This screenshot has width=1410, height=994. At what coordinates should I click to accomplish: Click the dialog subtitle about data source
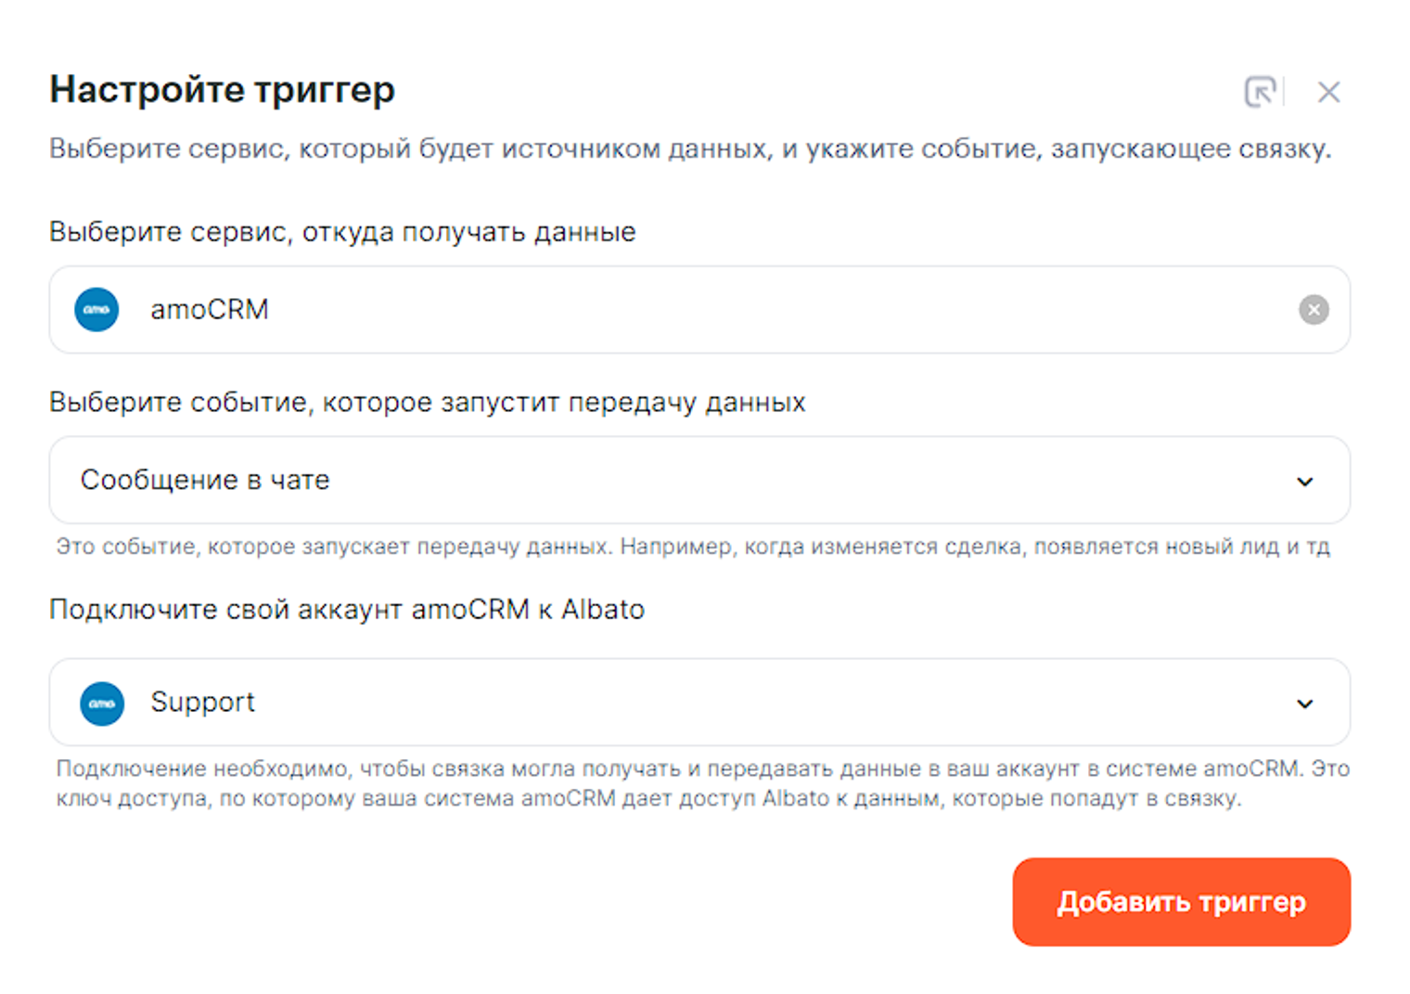pos(689,149)
